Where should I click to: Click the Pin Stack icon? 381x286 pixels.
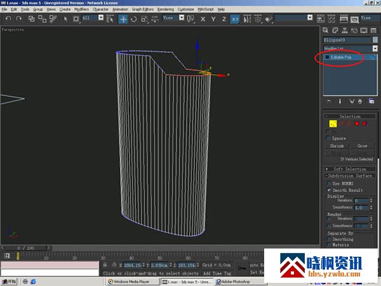[x=329, y=102]
